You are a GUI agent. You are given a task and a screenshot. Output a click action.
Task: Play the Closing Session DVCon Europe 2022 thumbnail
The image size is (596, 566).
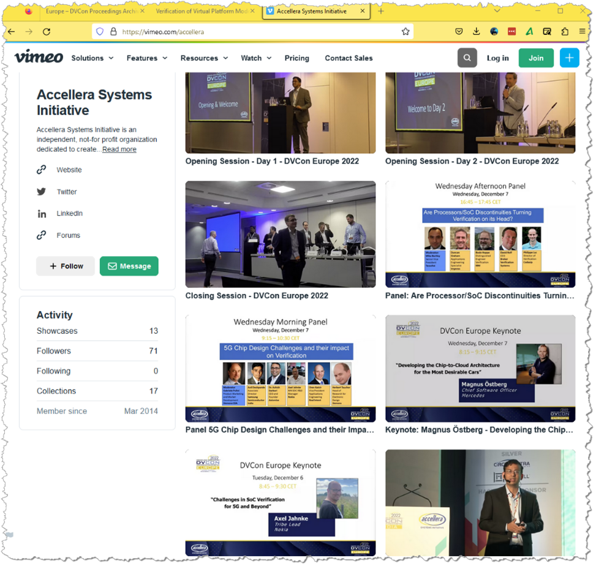(280, 233)
